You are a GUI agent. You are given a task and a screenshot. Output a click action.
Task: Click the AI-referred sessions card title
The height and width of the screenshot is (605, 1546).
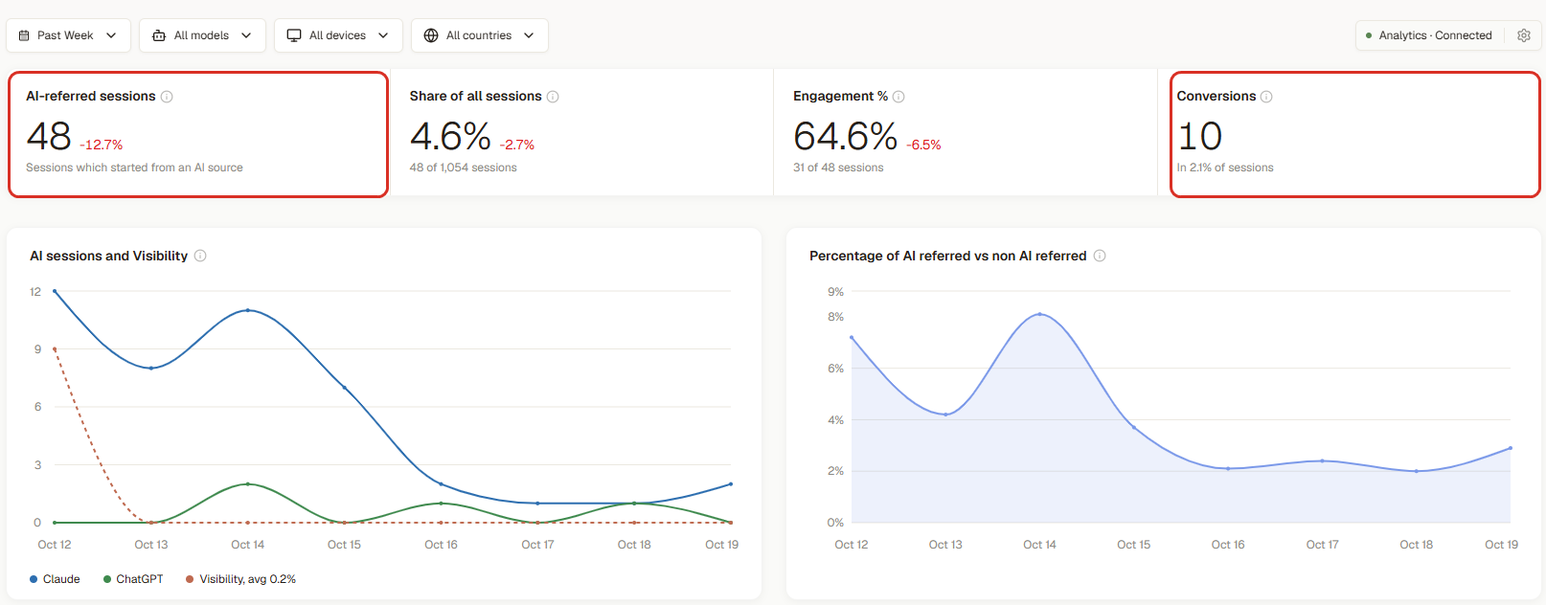click(90, 97)
